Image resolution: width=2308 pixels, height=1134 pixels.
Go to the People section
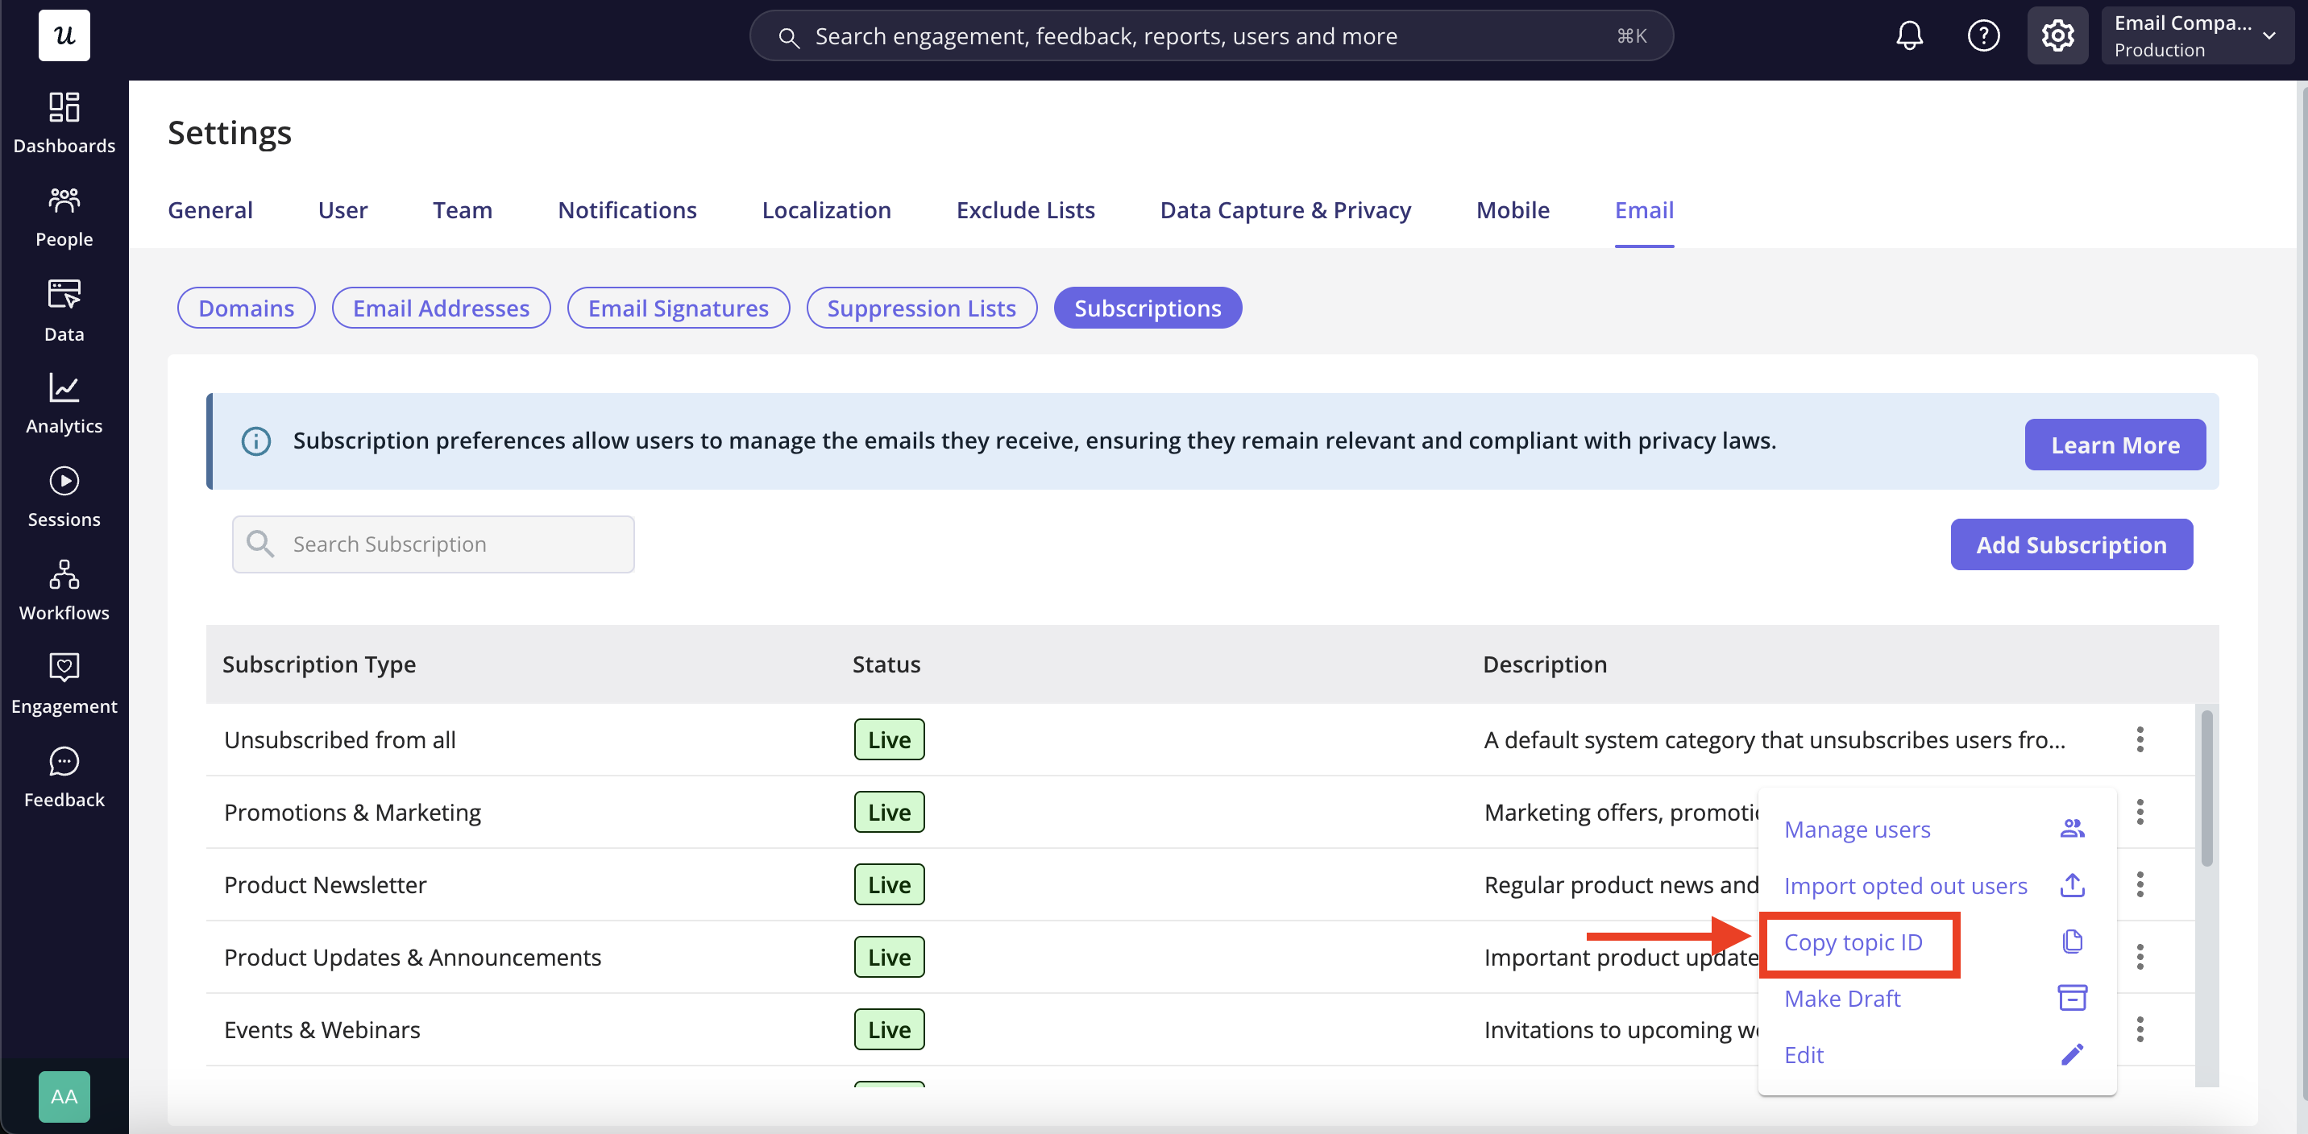(64, 217)
